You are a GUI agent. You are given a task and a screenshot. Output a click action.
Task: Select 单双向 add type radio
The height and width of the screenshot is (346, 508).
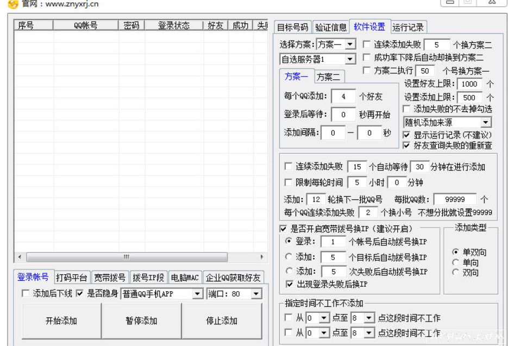pos(455,251)
